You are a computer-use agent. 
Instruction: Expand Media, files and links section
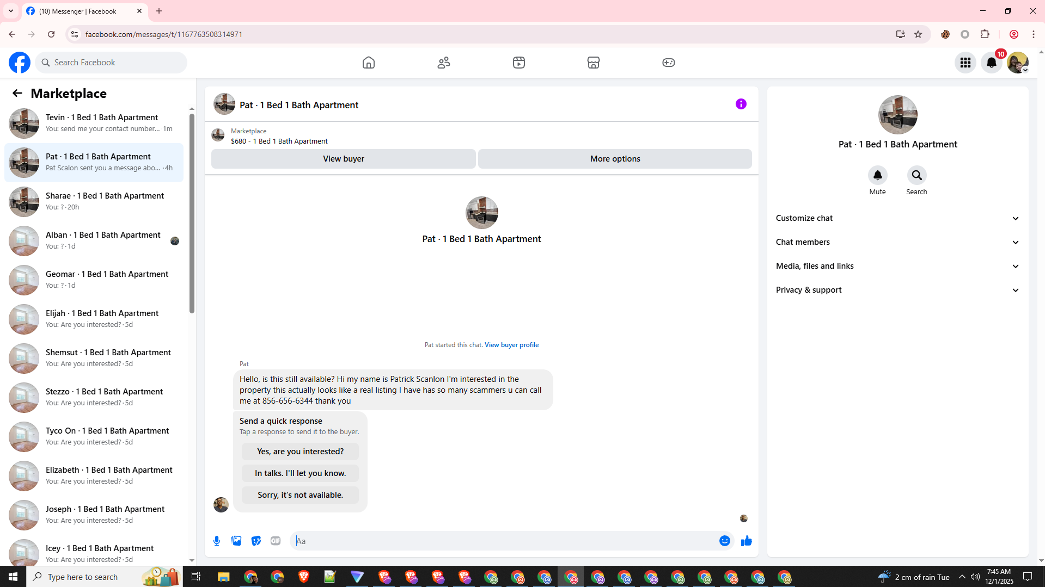tap(898, 266)
